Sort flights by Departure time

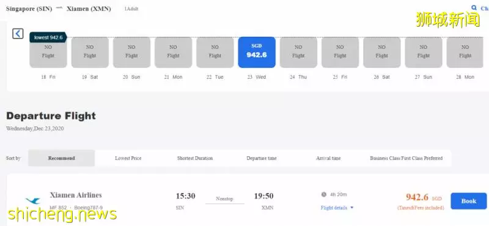click(262, 158)
